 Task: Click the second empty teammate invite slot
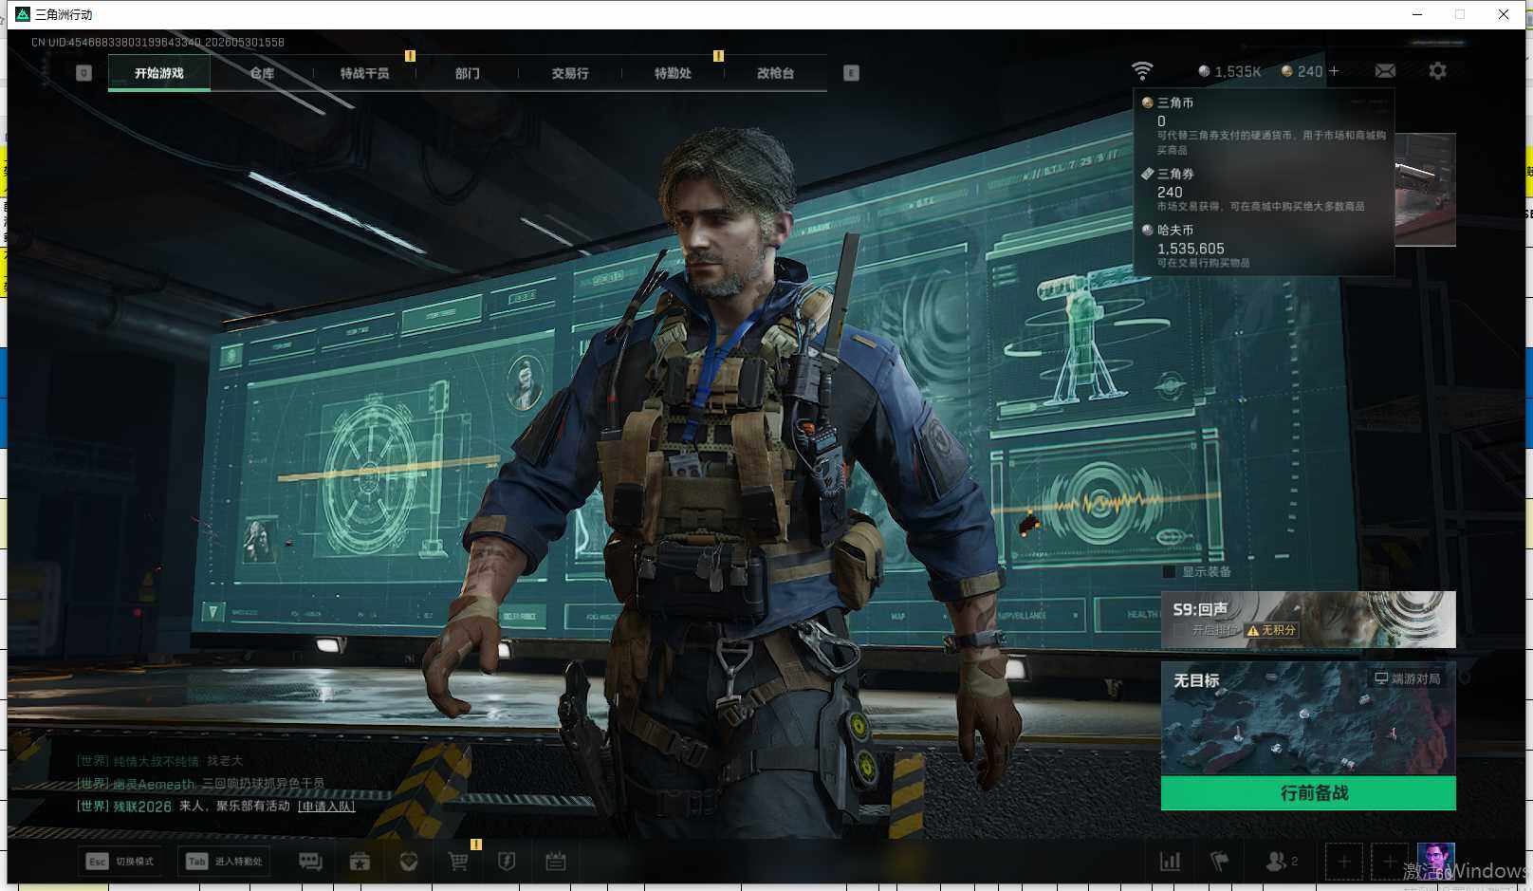(1390, 862)
